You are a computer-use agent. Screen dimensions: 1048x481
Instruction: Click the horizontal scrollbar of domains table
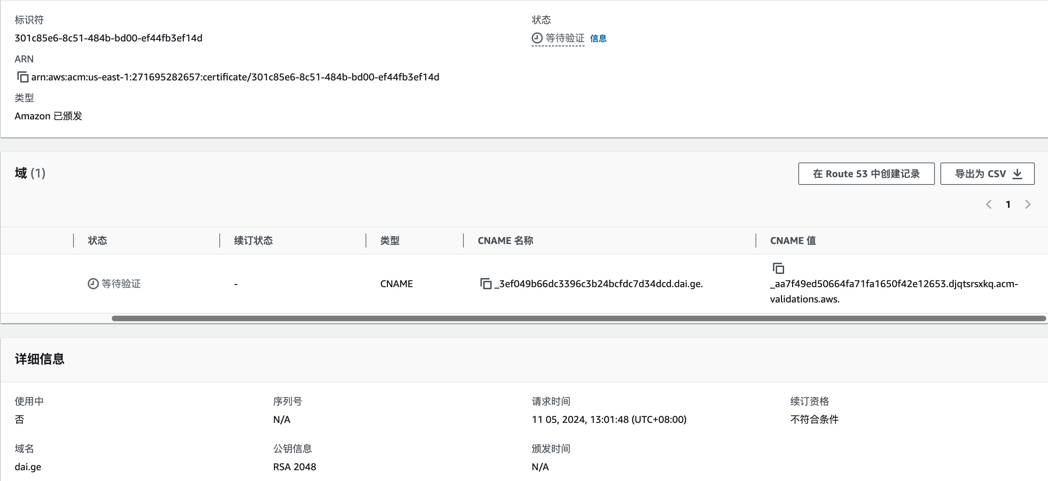pos(579,318)
